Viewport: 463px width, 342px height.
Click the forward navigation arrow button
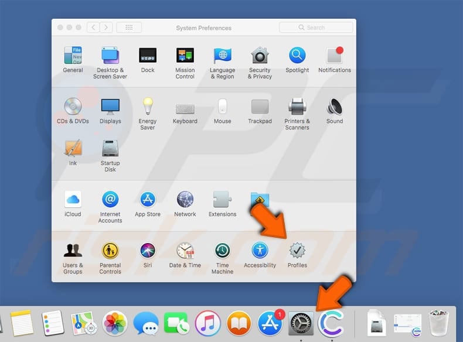pyautogui.click(x=106, y=28)
